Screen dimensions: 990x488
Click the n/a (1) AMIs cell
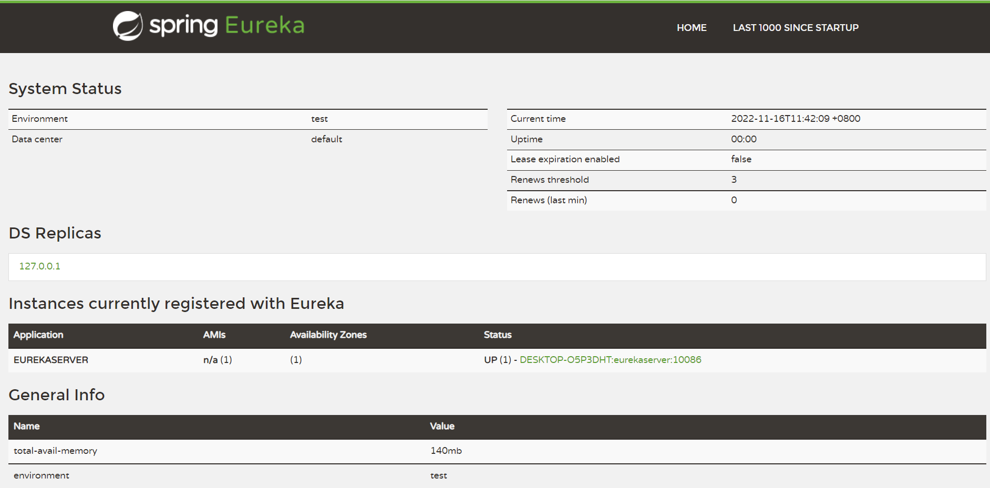click(218, 360)
